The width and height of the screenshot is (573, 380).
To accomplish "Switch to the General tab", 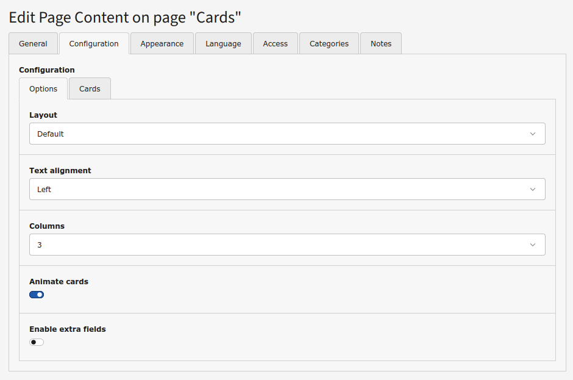I will [33, 44].
